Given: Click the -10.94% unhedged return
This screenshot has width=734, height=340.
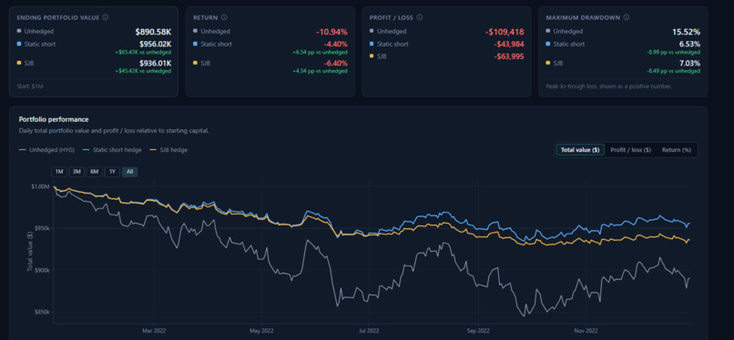Looking at the screenshot, I should pyautogui.click(x=331, y=32).
